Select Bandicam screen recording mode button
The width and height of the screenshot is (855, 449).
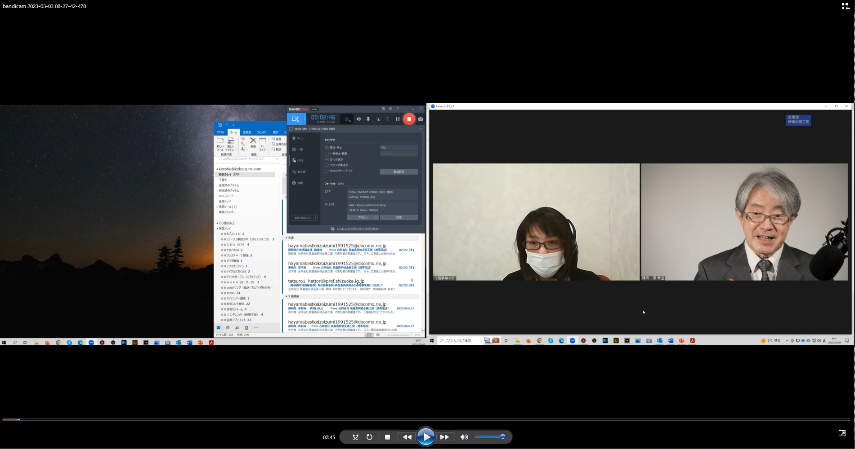tap(295, 119)
